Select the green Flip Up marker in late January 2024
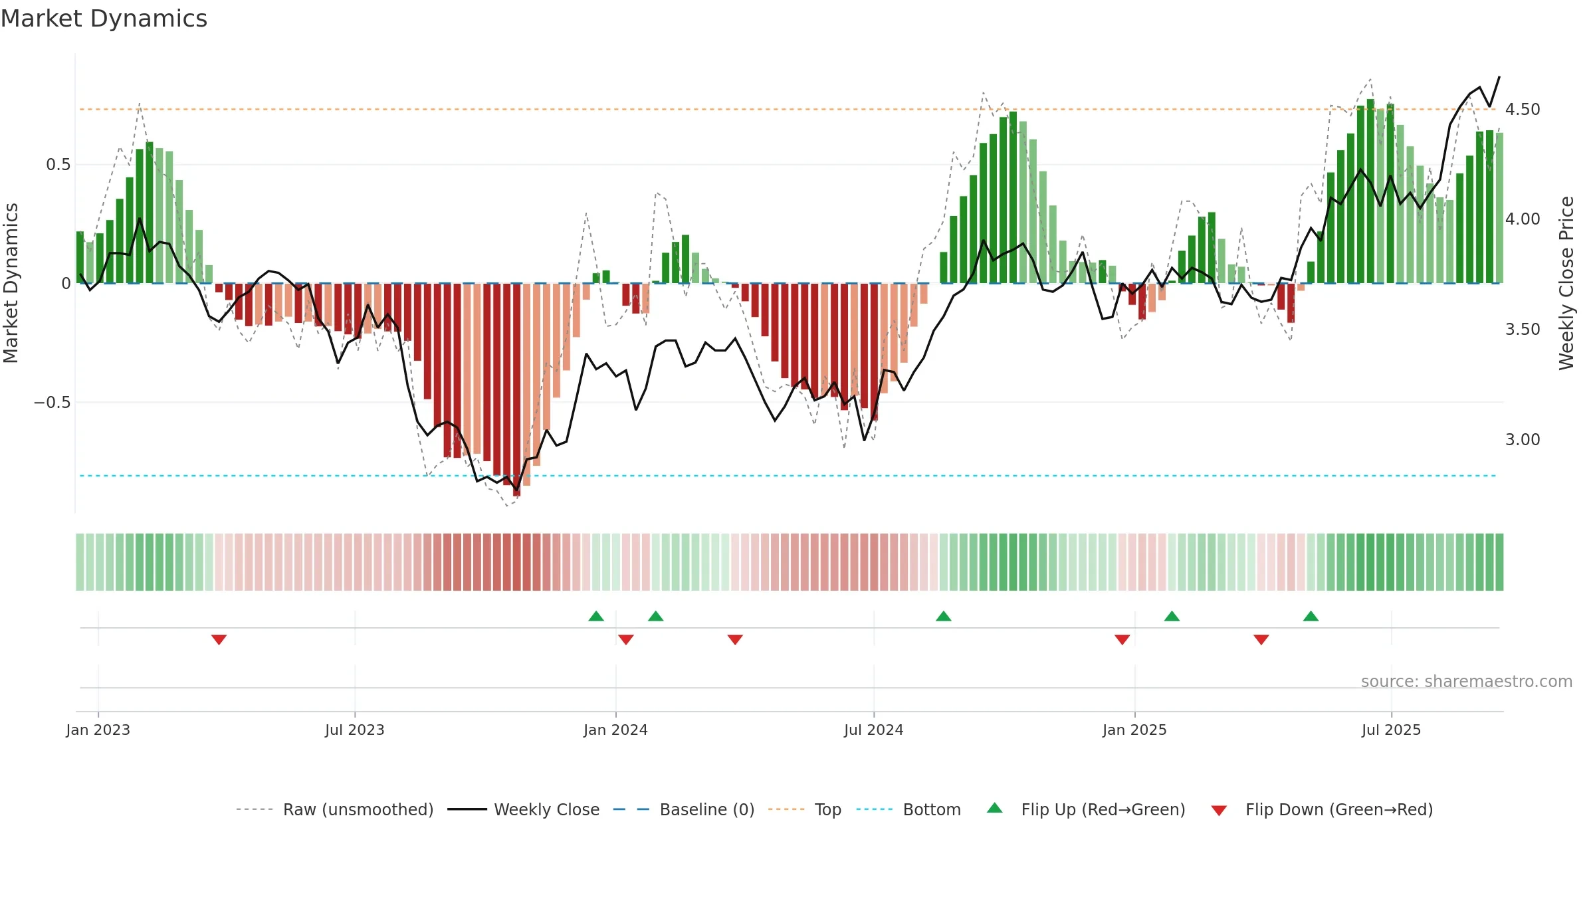The width and height of the screenshot is (1595, 897). click(x=656, y=616)
